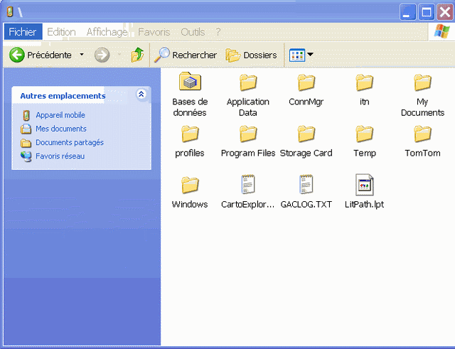This screenshot has width=455, height=349.
Task: Open the view mode dropdown arrow
Action: [x=310, y=55]
